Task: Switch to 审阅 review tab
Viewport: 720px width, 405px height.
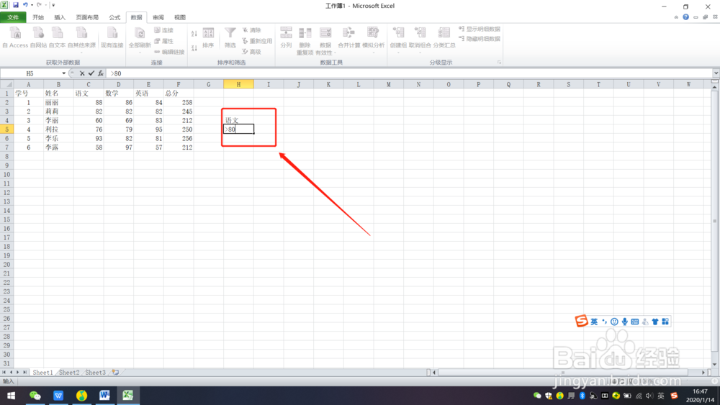Action: point(158,17)
